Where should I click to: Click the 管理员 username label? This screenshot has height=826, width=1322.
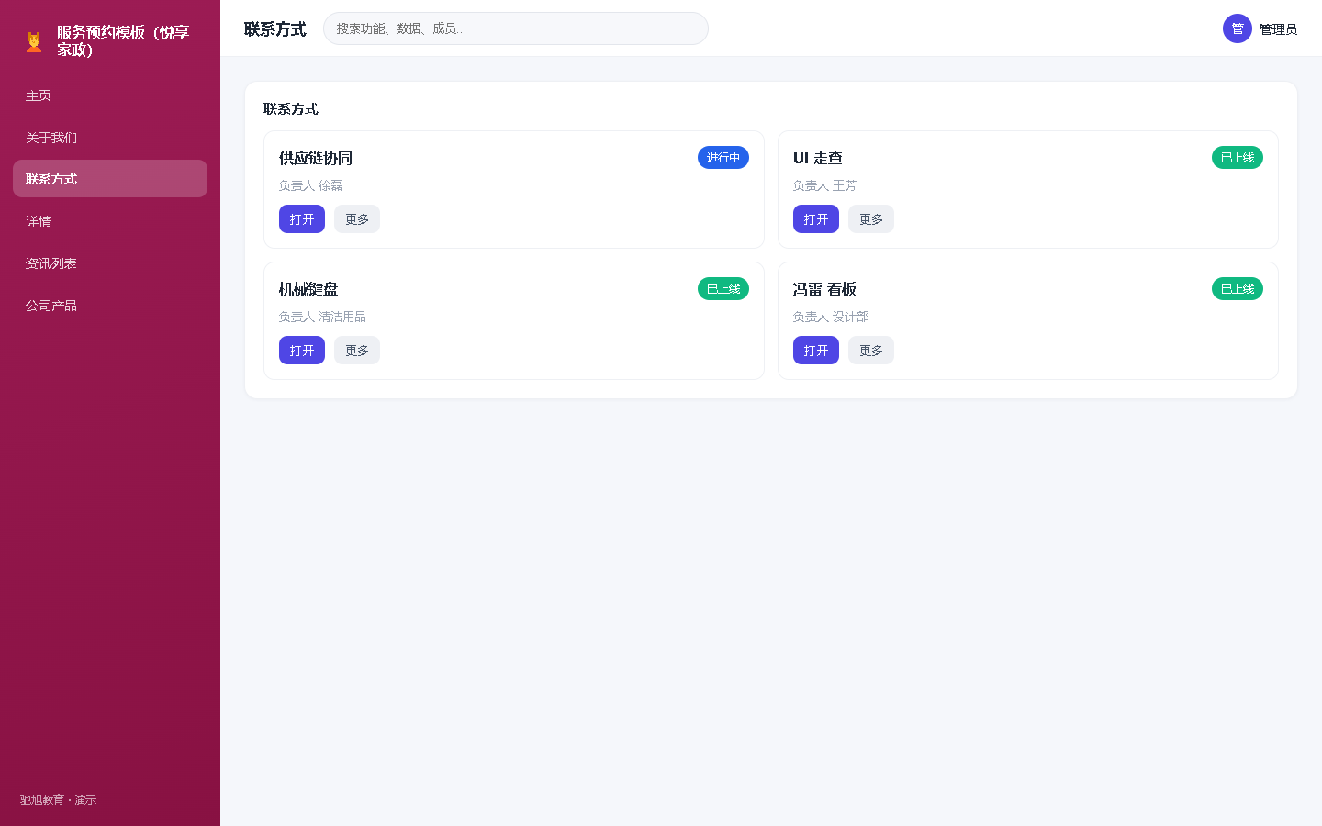[1278, 29]
